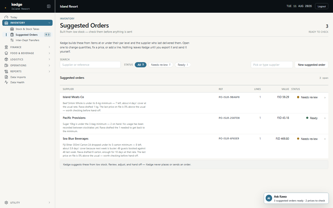Screen dimensions: 333x208
Task: Click the Utility gear icon
Action: 7,203
